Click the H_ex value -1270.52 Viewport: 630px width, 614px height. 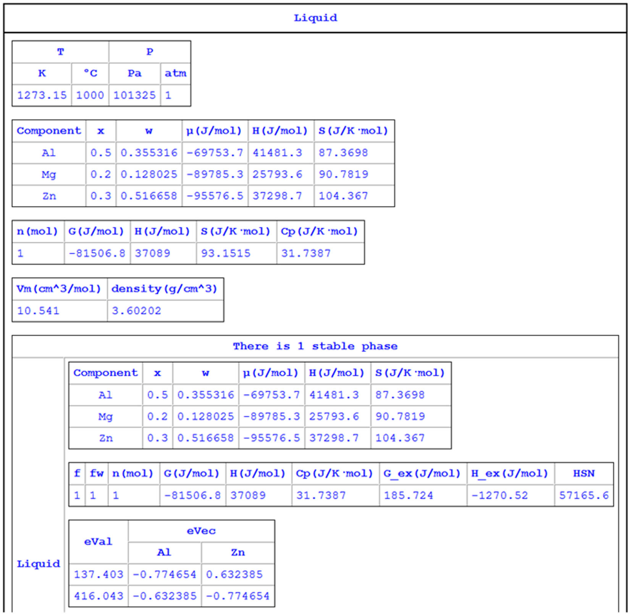tap(499, 495)
